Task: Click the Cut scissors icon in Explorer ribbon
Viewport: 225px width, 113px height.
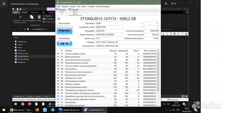Action: (44, 16)
